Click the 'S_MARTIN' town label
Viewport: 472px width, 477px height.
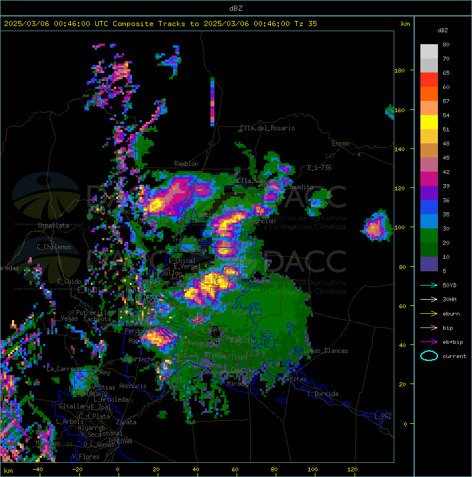tap(214, 330)
